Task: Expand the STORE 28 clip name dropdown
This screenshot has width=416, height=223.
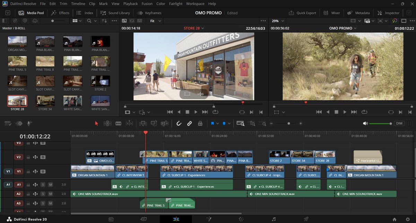Action: point(202,28)
